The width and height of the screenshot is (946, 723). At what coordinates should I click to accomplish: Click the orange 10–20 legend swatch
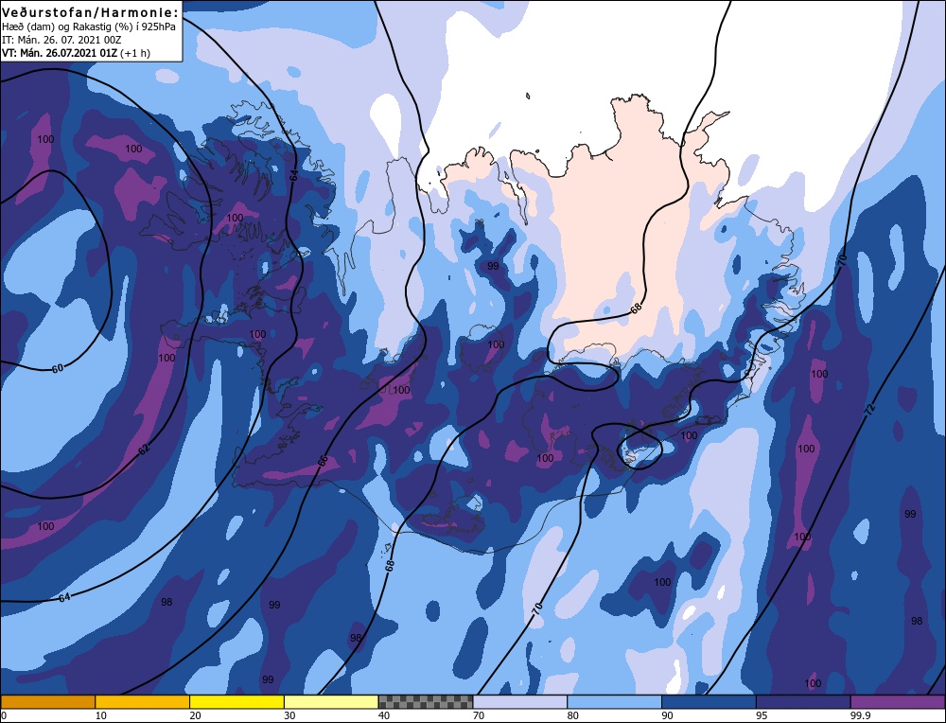click(x=143, y=701)
